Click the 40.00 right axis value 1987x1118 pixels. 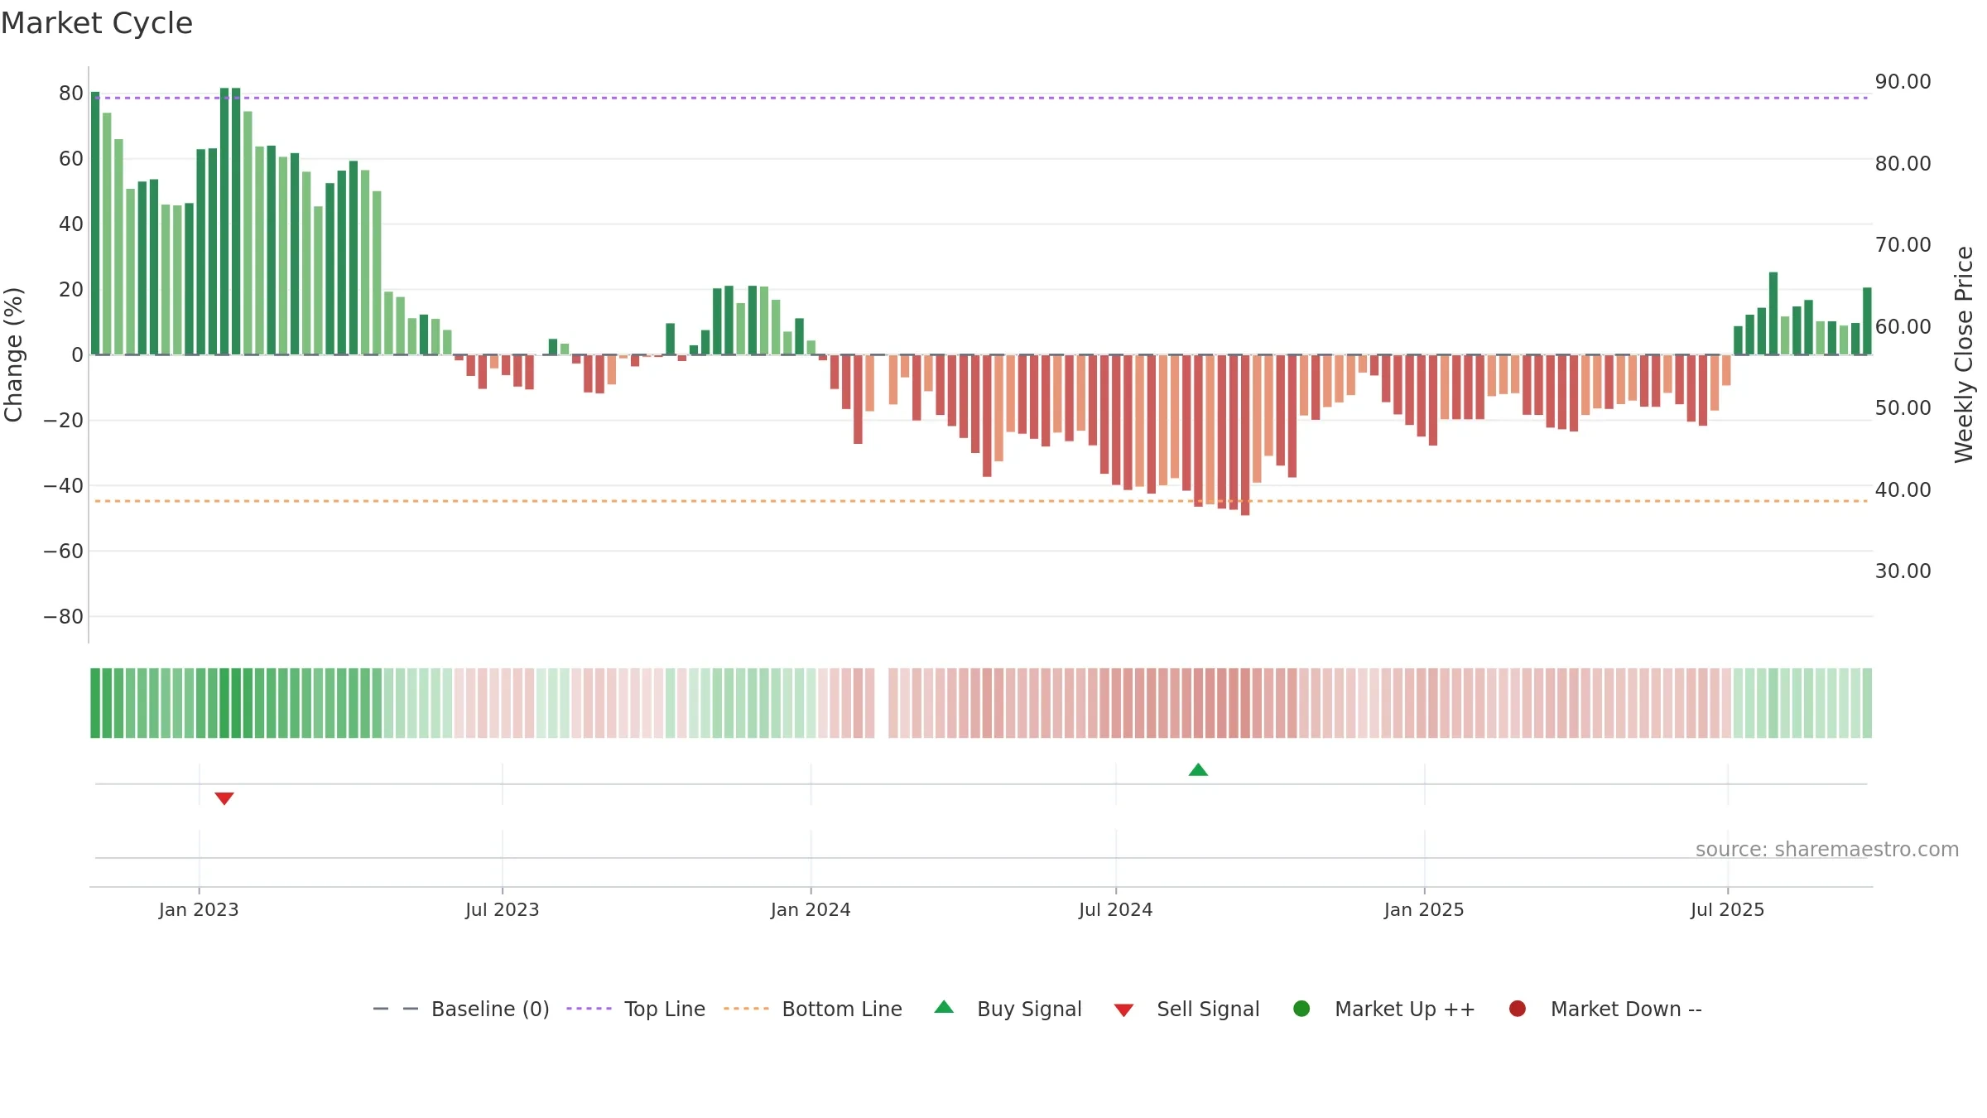[x=1903, y=490]
